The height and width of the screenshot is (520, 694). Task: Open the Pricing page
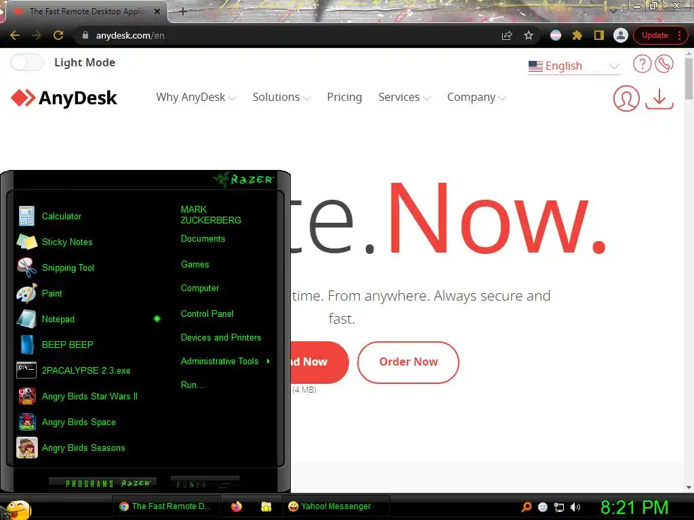click(x=344, y=97)
